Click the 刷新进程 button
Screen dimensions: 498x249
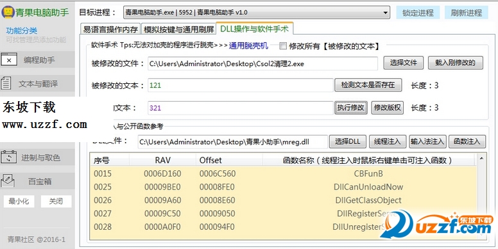point(467,13)
